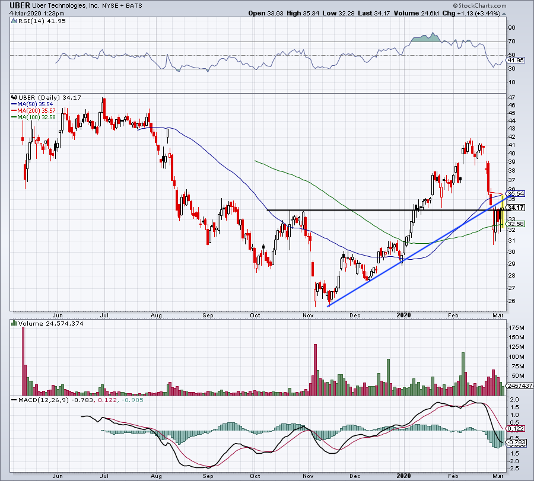Click the 26 label on price axis

pyautogui.click(x=512, y=301)
